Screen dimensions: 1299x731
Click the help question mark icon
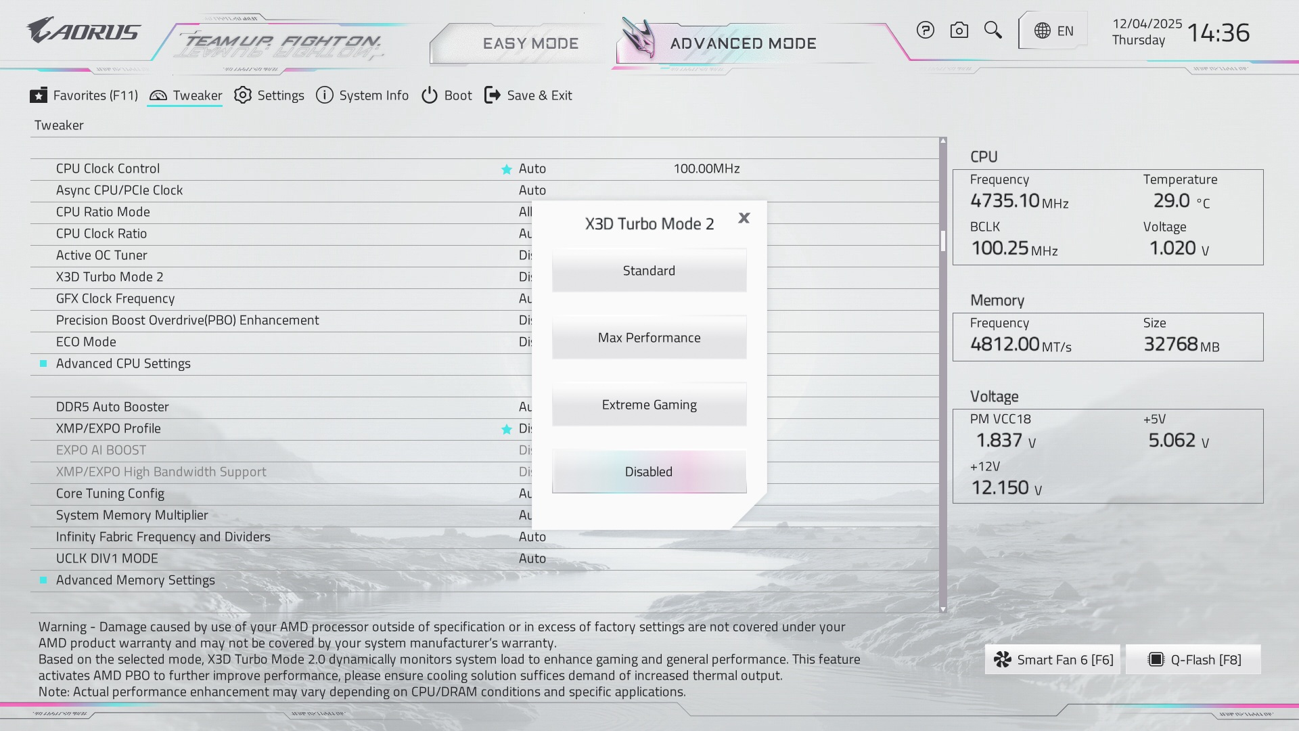(925, 30)
